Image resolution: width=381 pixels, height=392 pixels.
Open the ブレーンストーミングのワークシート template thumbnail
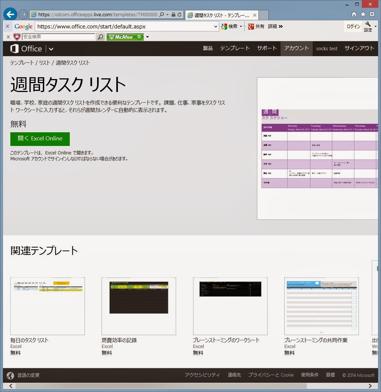point(230,306)
